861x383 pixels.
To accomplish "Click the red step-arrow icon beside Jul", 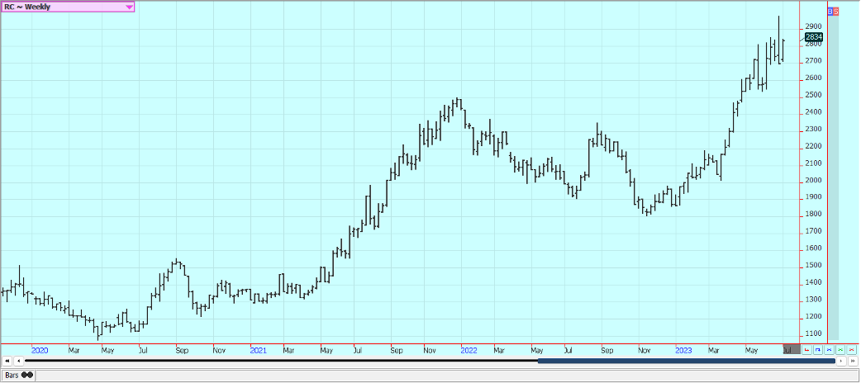I will pyautogui.click(x=806, y=349).
